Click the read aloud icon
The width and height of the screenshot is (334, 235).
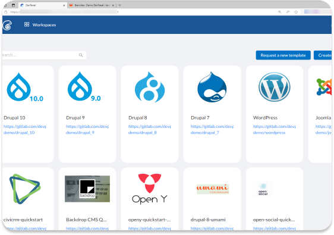(x=288, y=12)
